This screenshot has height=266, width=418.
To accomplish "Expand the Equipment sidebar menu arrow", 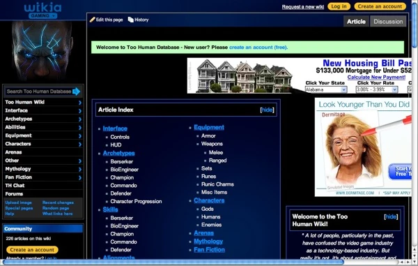I will [80, 136].
